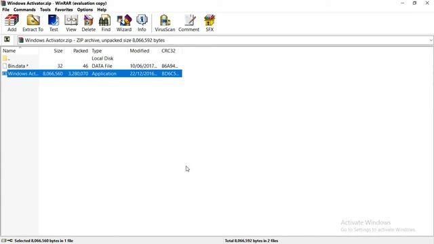434x244 pixels.
Task: Click the View toolbar icon
Action: [71, 23]
